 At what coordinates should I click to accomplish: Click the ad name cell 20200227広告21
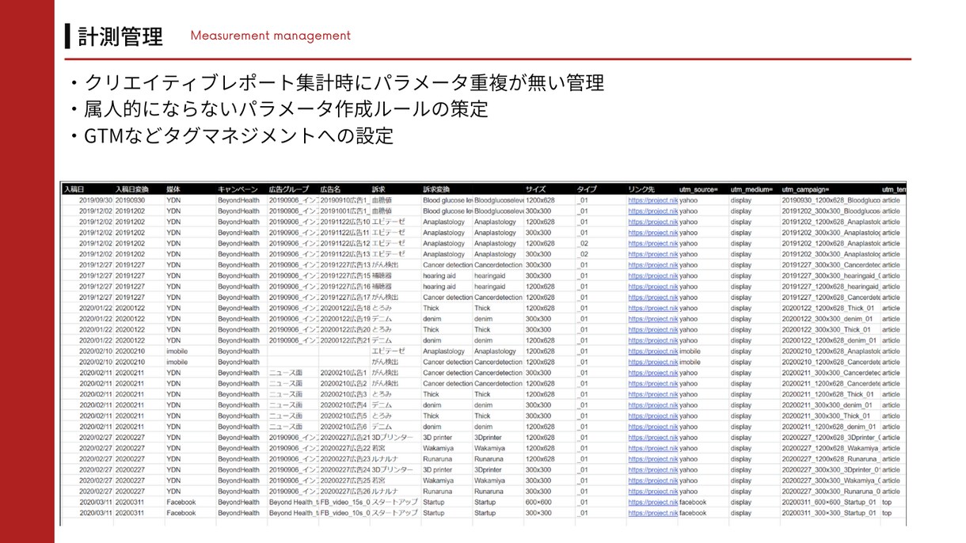click(x=345, y=437)
